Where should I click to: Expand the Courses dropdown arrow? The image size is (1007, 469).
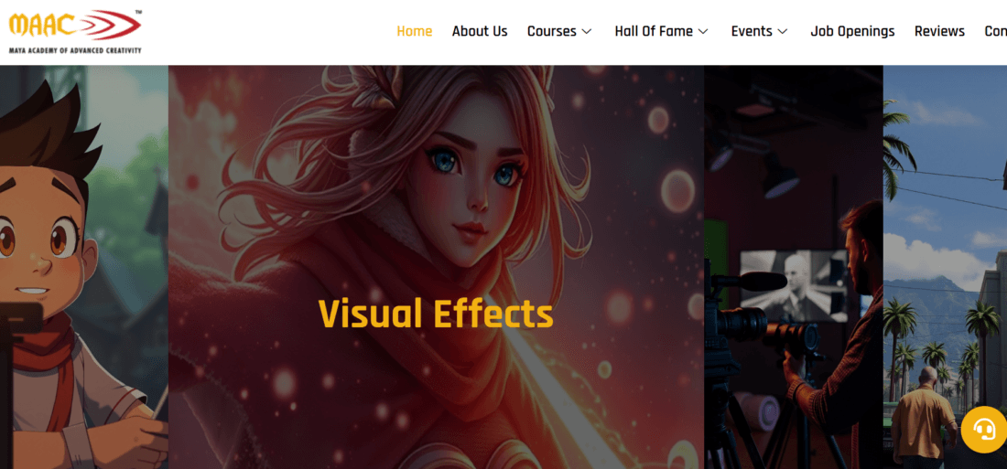pos(587,31)
